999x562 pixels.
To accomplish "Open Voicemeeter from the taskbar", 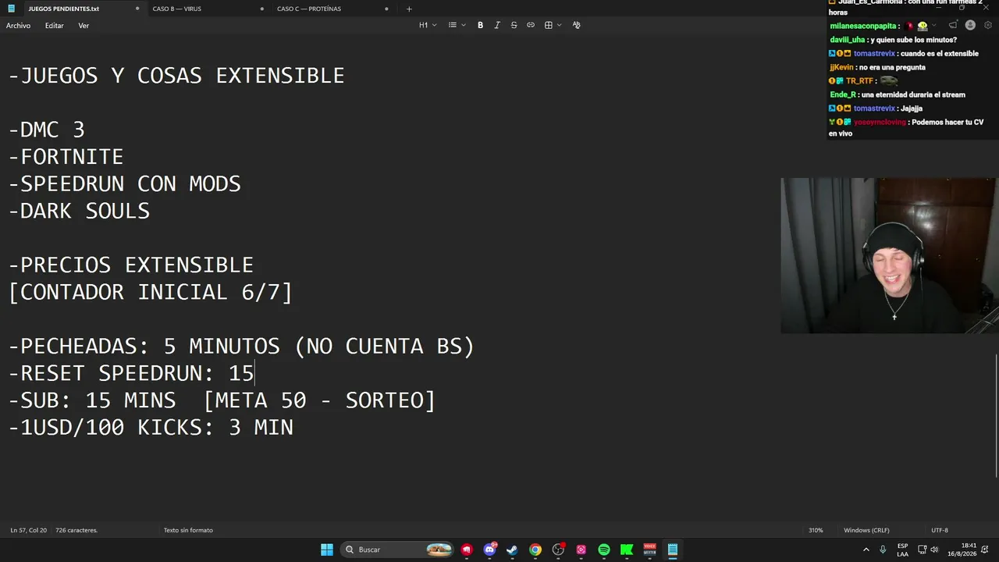I will coord(649,550).
